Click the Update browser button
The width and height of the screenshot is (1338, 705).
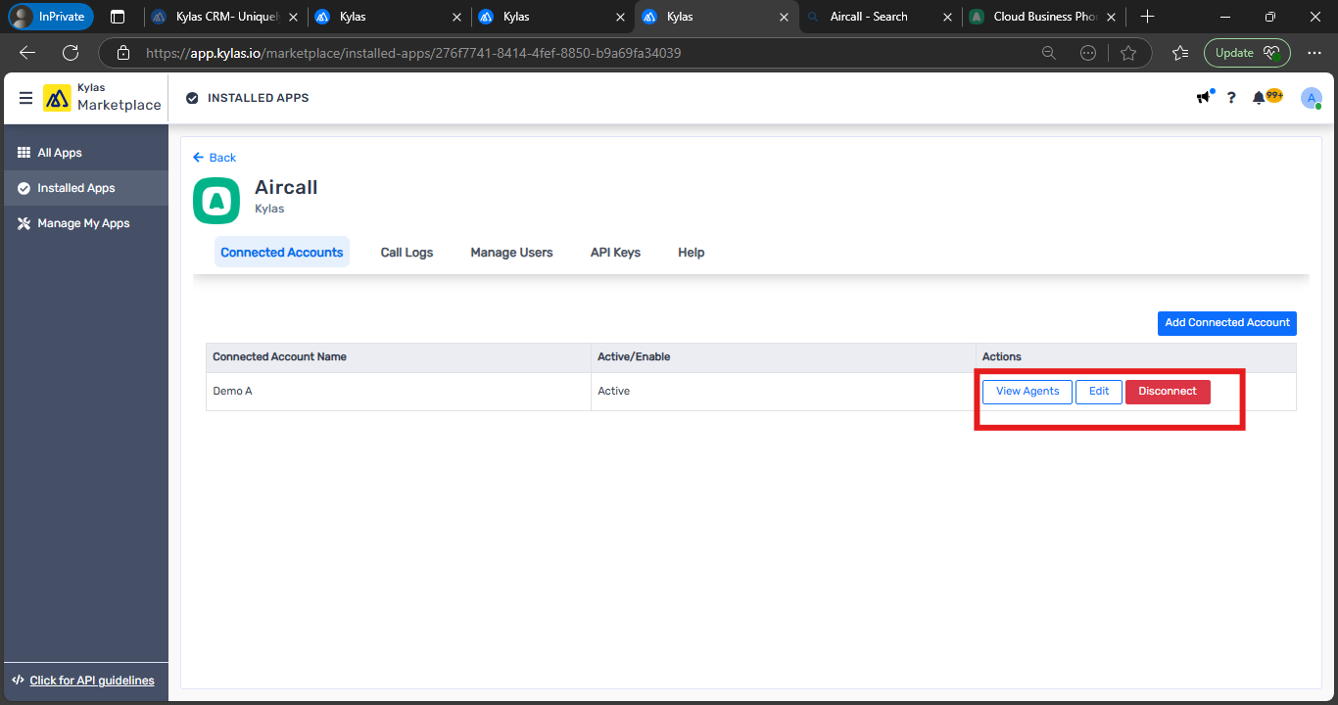pyautogui.click(x=1247, y=53)
